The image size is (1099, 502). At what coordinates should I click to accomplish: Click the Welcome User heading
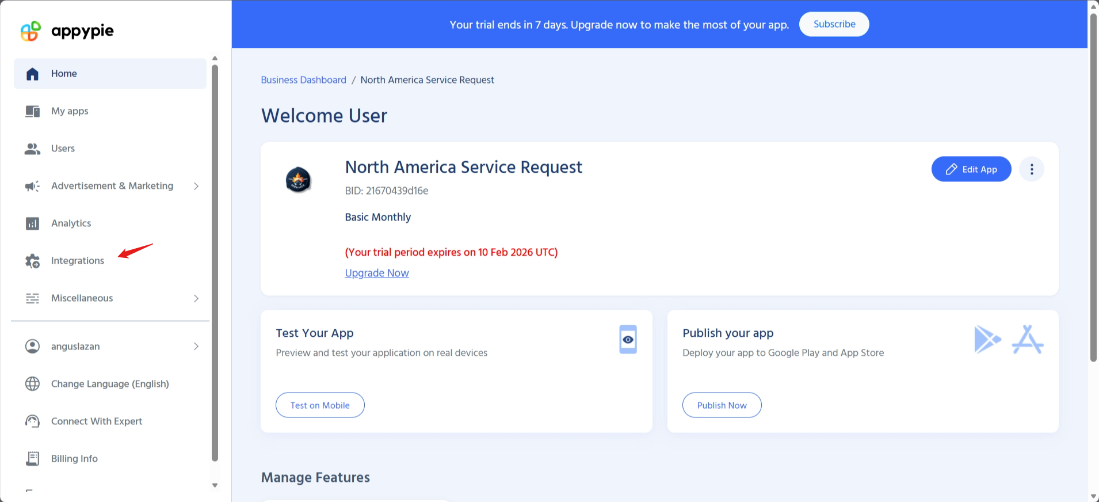(325, 116)
